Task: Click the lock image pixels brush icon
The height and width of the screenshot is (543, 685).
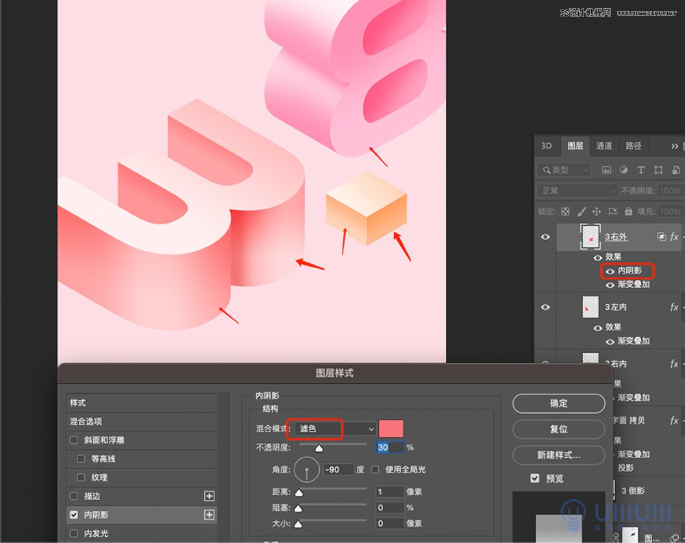Action: pyautogui.click(x=582, y=211)
